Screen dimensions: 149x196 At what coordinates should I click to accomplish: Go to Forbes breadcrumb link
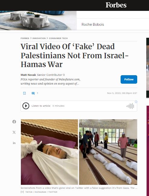(25, 38)
